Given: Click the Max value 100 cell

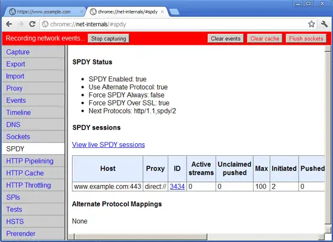Looking at the screenshot, I should coord(262,186).
